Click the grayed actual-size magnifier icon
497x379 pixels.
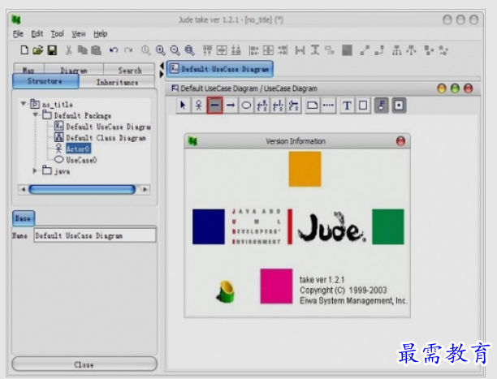click(146, 50)
